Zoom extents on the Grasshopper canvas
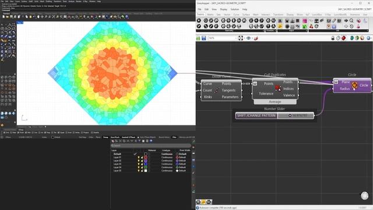Screen dimensions: 373x210 click(241, 38)
